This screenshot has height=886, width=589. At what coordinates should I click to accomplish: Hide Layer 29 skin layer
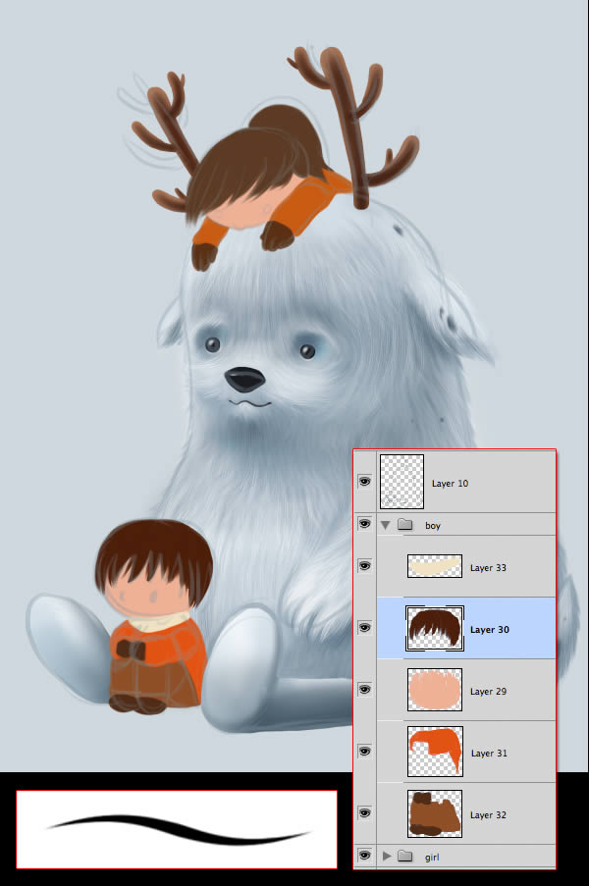[364, 690]
